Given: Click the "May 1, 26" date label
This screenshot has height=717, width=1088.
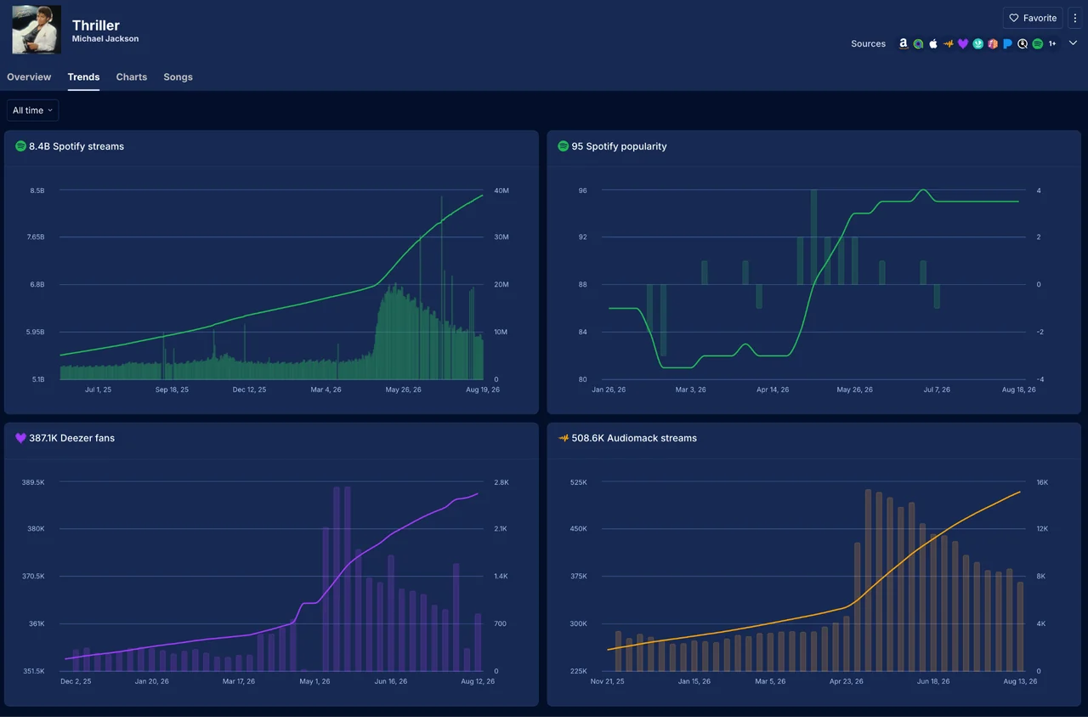Looking at the screenshot, I should pos(314,681).
